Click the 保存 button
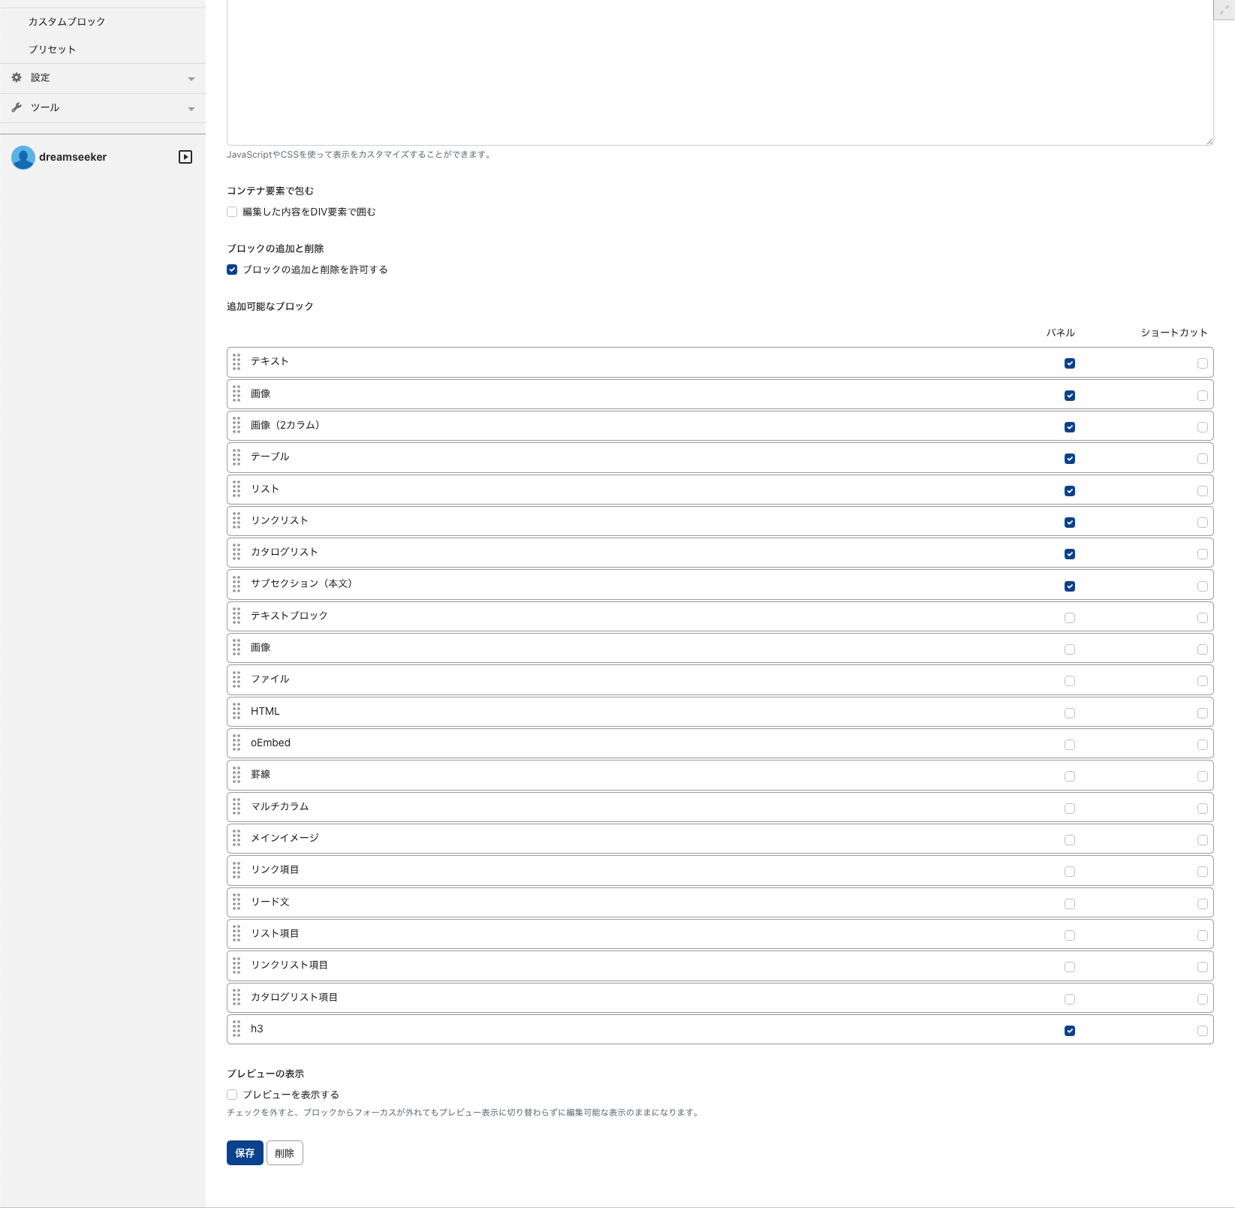The height and width of the screenshot is (1208, 1235). pos(245,1153)
